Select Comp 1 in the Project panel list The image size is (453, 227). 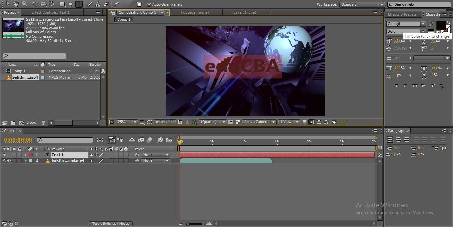tap(19, 71)
